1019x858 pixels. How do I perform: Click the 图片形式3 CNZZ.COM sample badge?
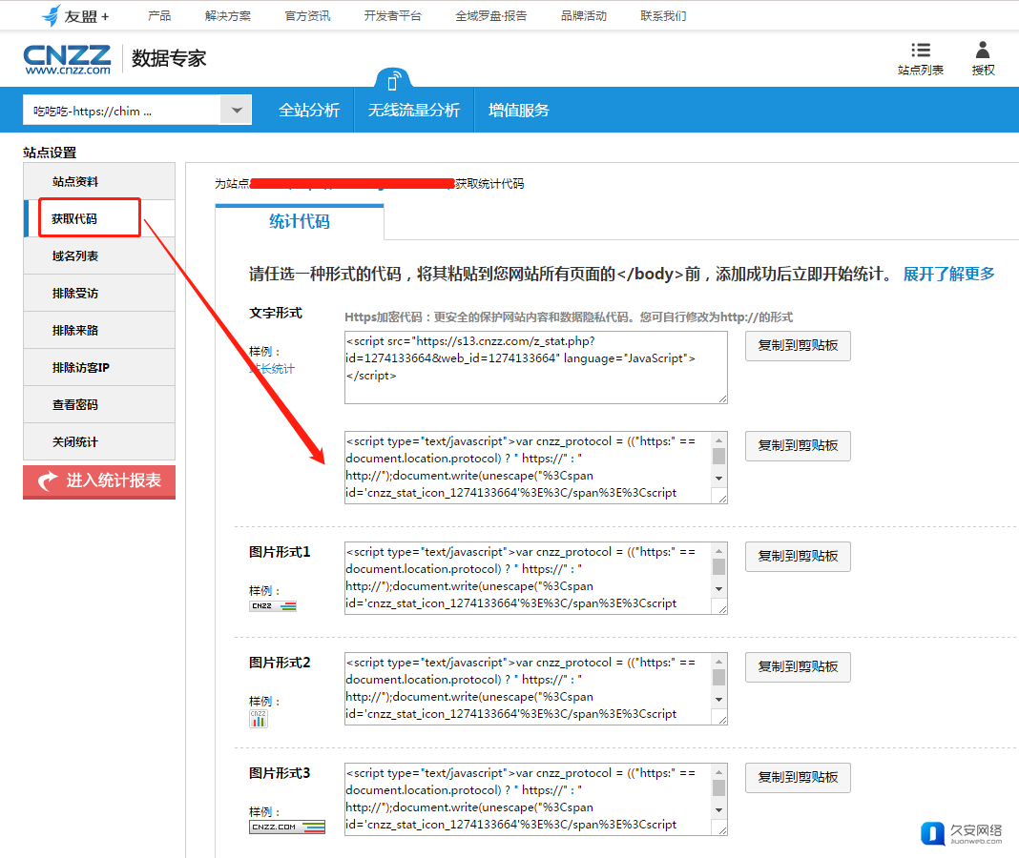287,827
